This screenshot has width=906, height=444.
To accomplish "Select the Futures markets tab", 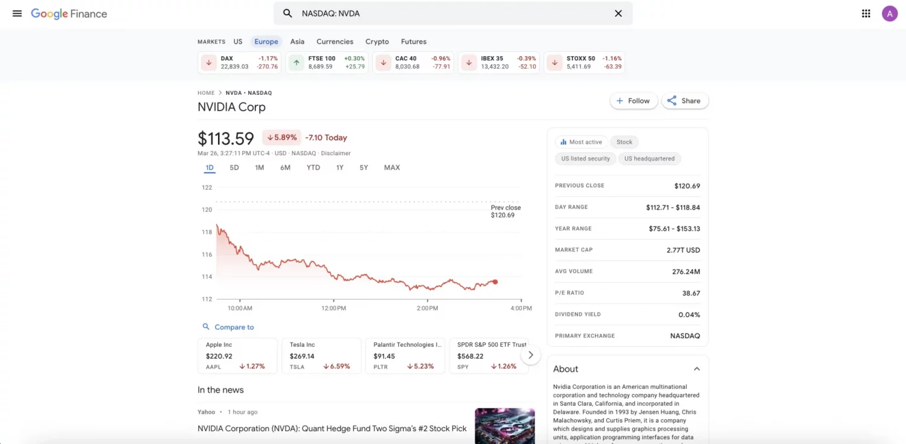I will pyautogui.click(x=414, y=42).
